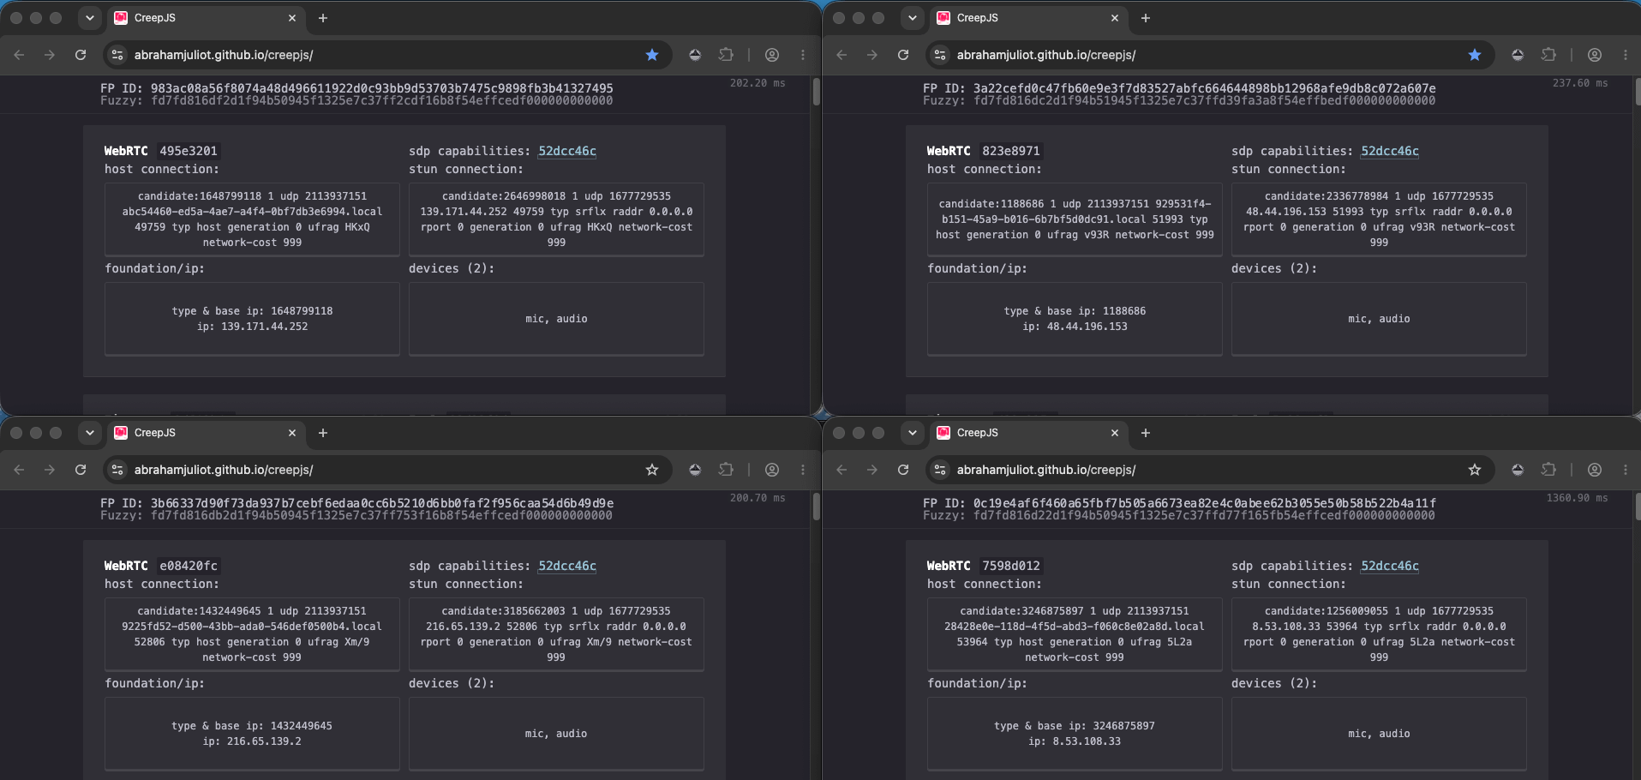Add a new tab in the 139.171.44.252 window
This screenshot has height=780, width=1641.
[323, 18]
